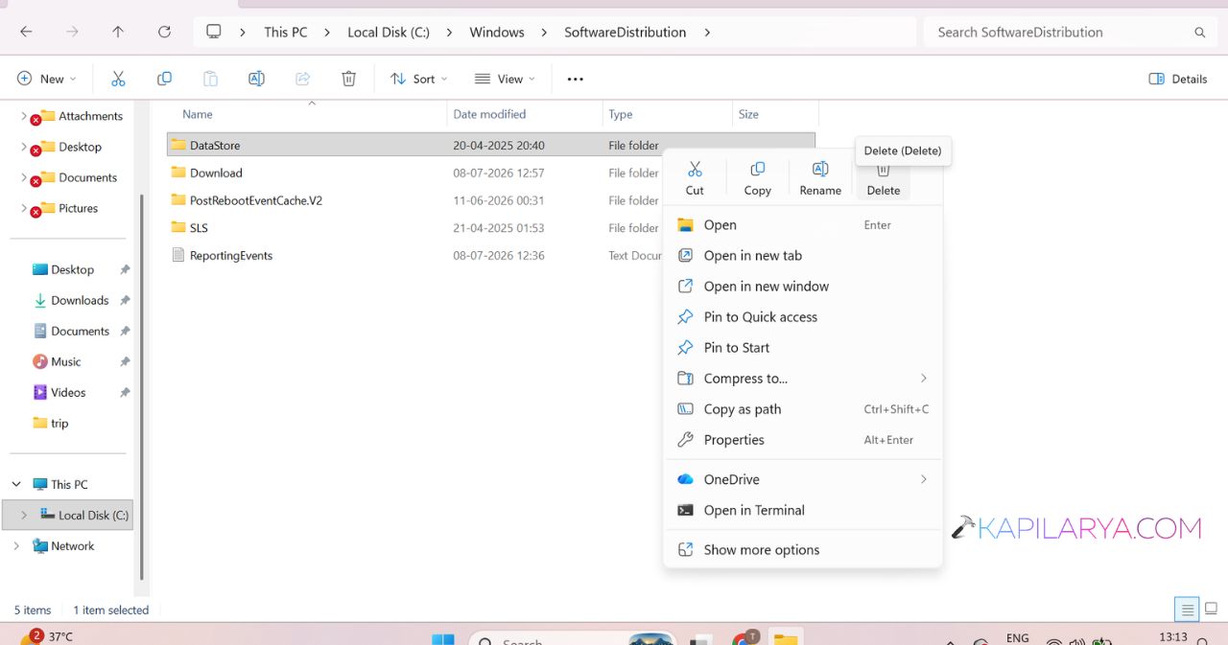Expand the Documents tree node with the sync error
1228x645 pixels.
point(24,177)
